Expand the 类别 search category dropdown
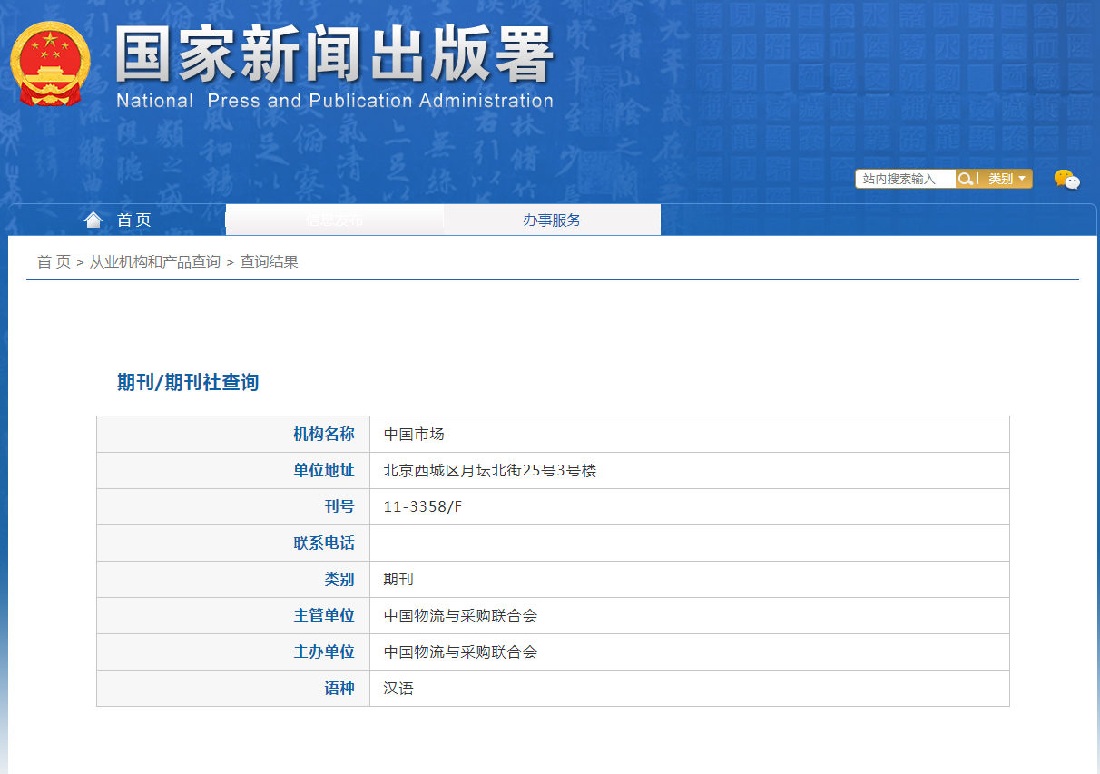This screenshot has width=1100, height=774. pos(1007,179)
